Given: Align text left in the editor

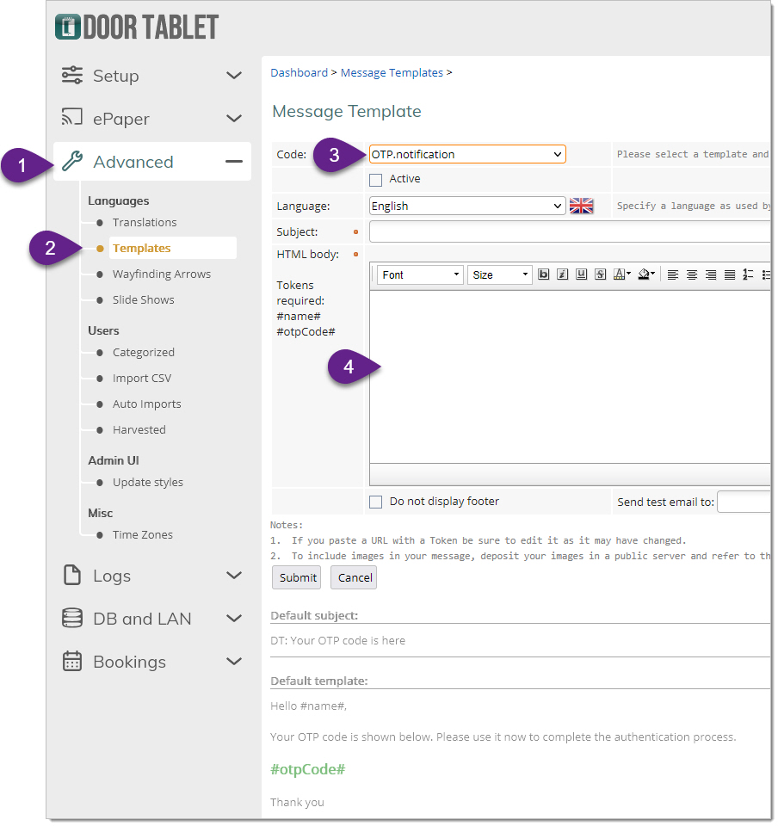Looking at the screenshot, I should 673,274.
